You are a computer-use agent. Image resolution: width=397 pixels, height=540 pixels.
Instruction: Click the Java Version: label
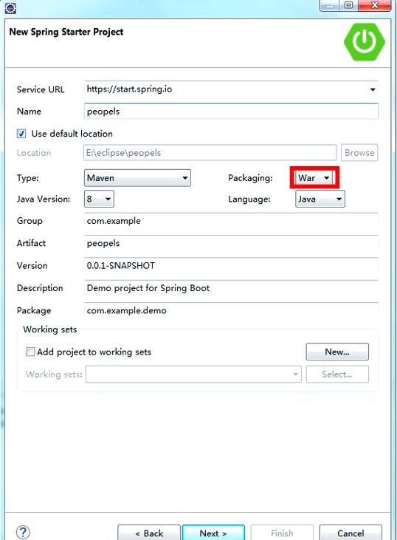[x=44, y=199]
